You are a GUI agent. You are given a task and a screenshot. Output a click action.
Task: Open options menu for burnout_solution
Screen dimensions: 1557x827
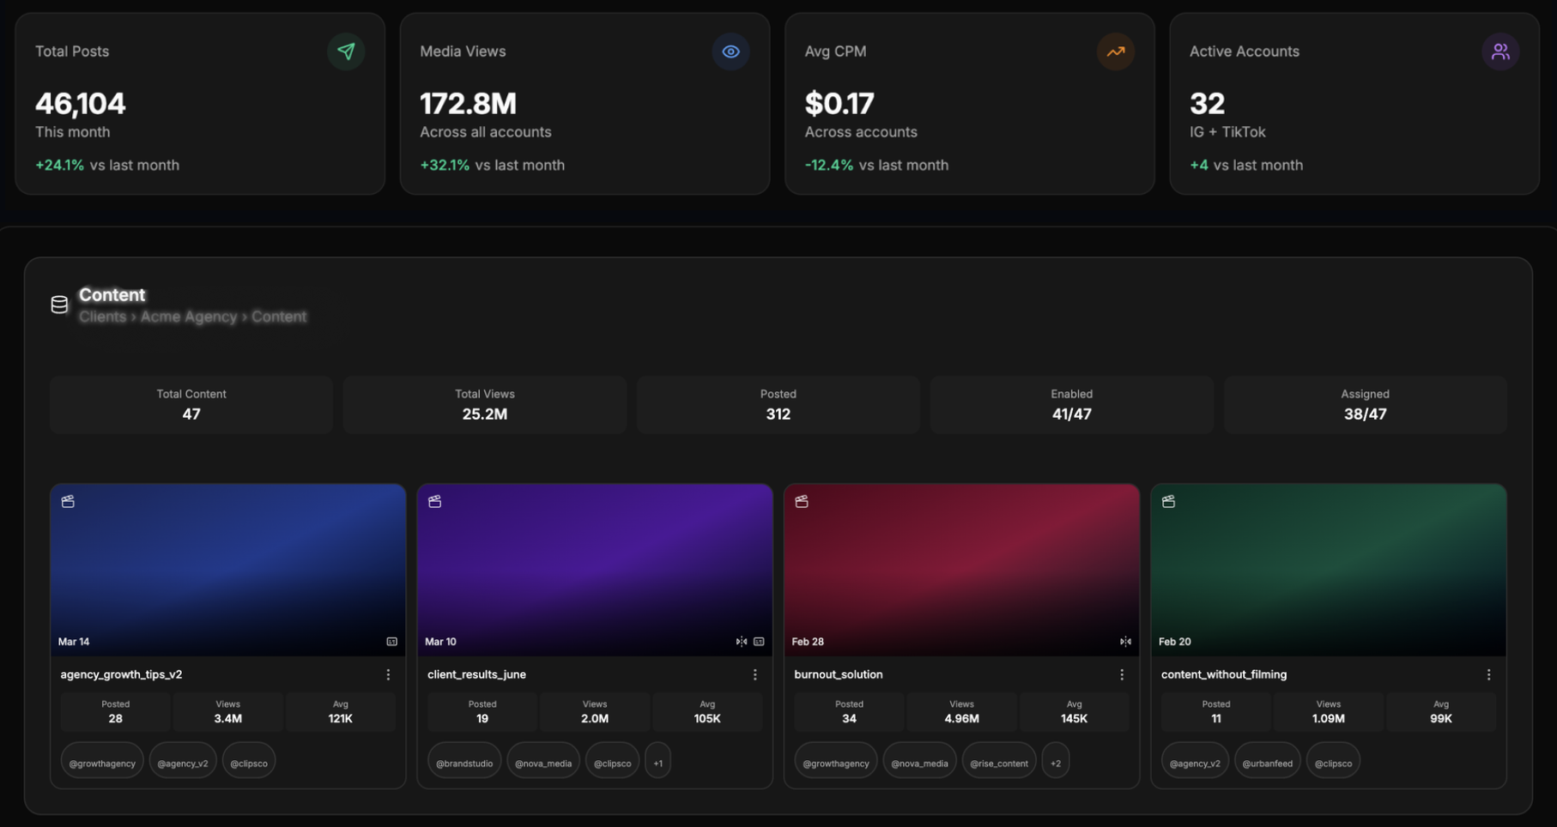point(1122,675)
